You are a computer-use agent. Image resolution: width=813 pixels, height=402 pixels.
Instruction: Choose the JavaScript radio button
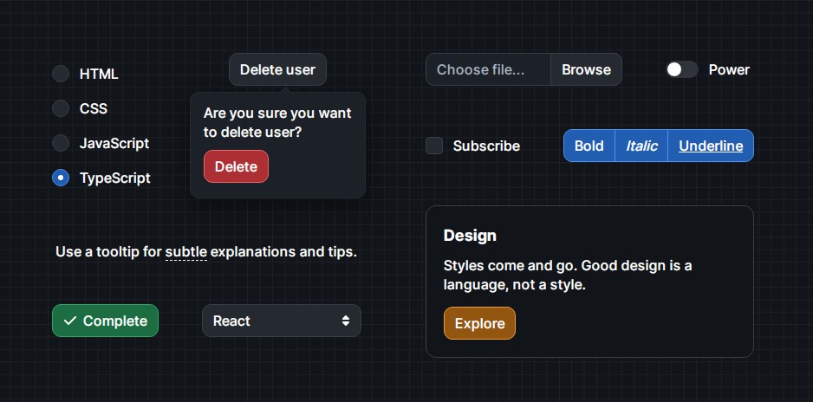(x=61, y=143)
